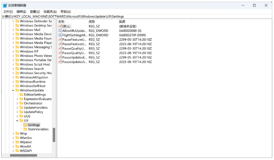The image size is (274, 160).
Task: Collapse the WindowsUpdate tree node
Action: click(x=13, y=91)
